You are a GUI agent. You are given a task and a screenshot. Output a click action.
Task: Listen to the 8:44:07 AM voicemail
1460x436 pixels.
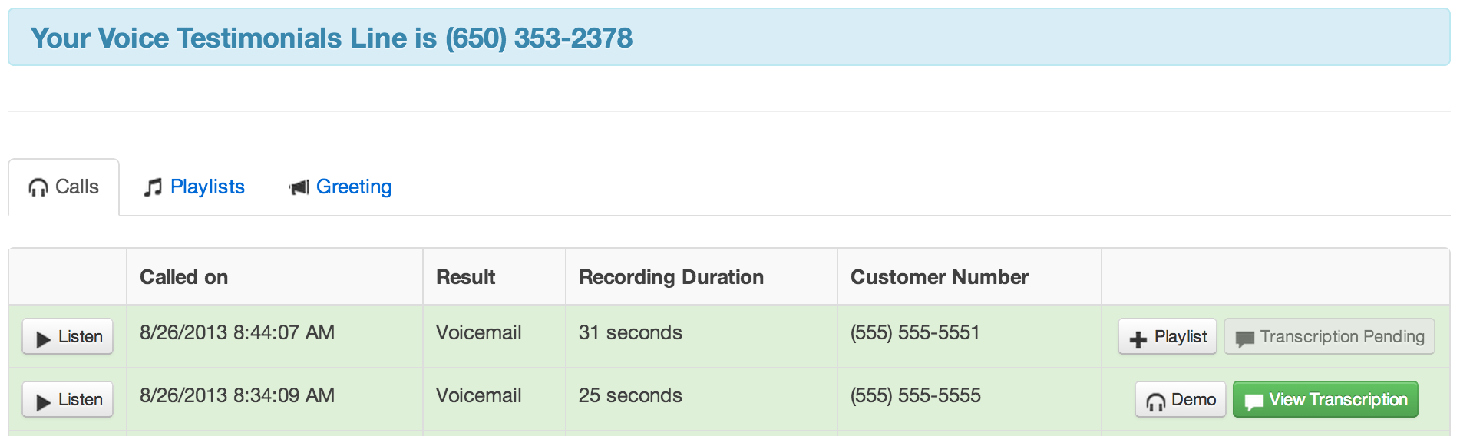(x=68, y=336)
